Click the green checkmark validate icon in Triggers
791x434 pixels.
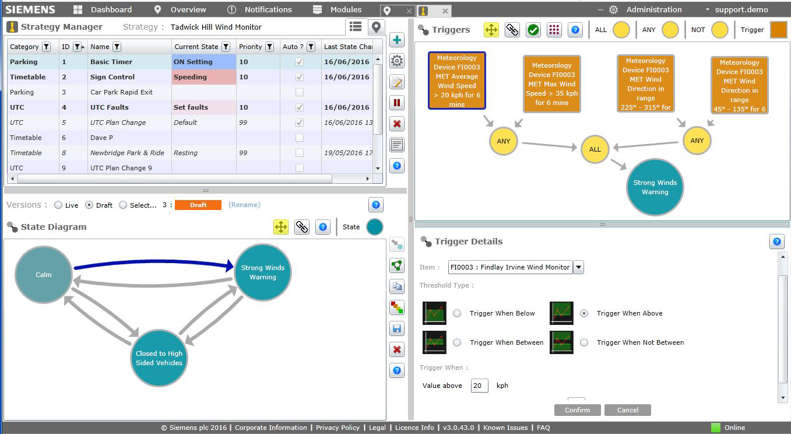tap(533, 30)
